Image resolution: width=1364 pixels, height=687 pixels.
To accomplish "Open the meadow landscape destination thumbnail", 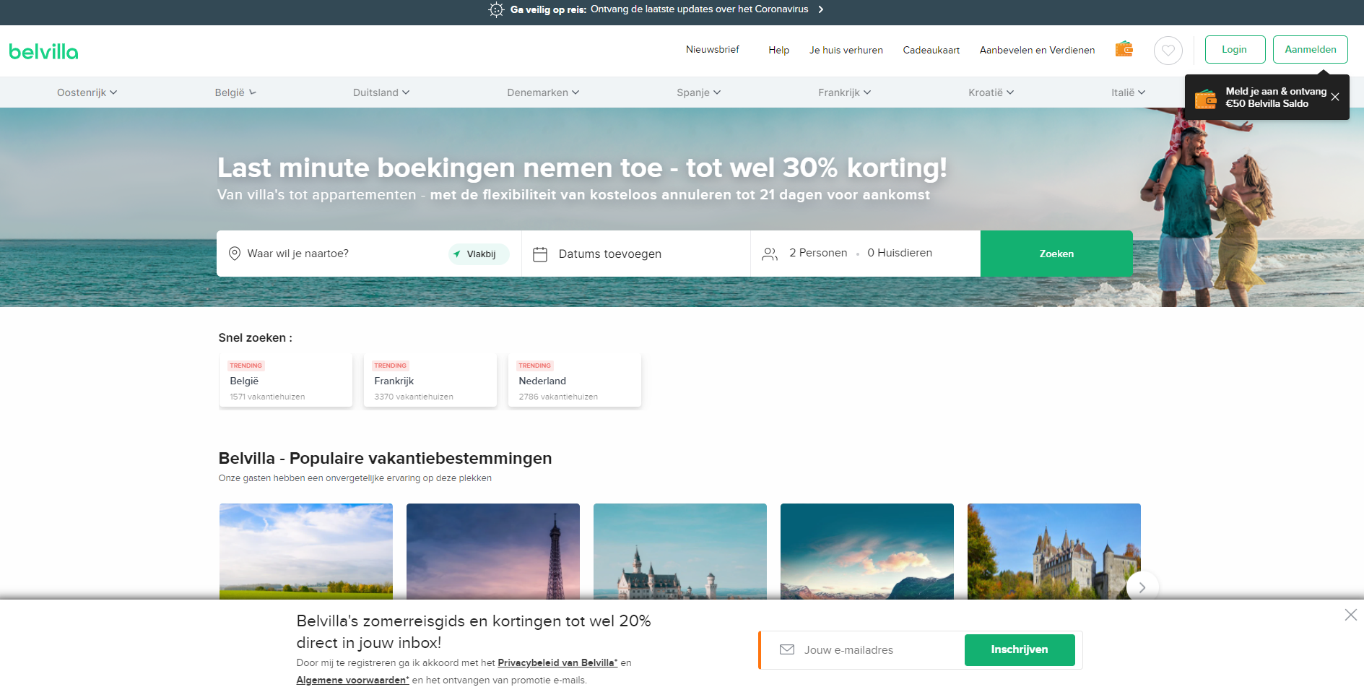I will (306, 551).
